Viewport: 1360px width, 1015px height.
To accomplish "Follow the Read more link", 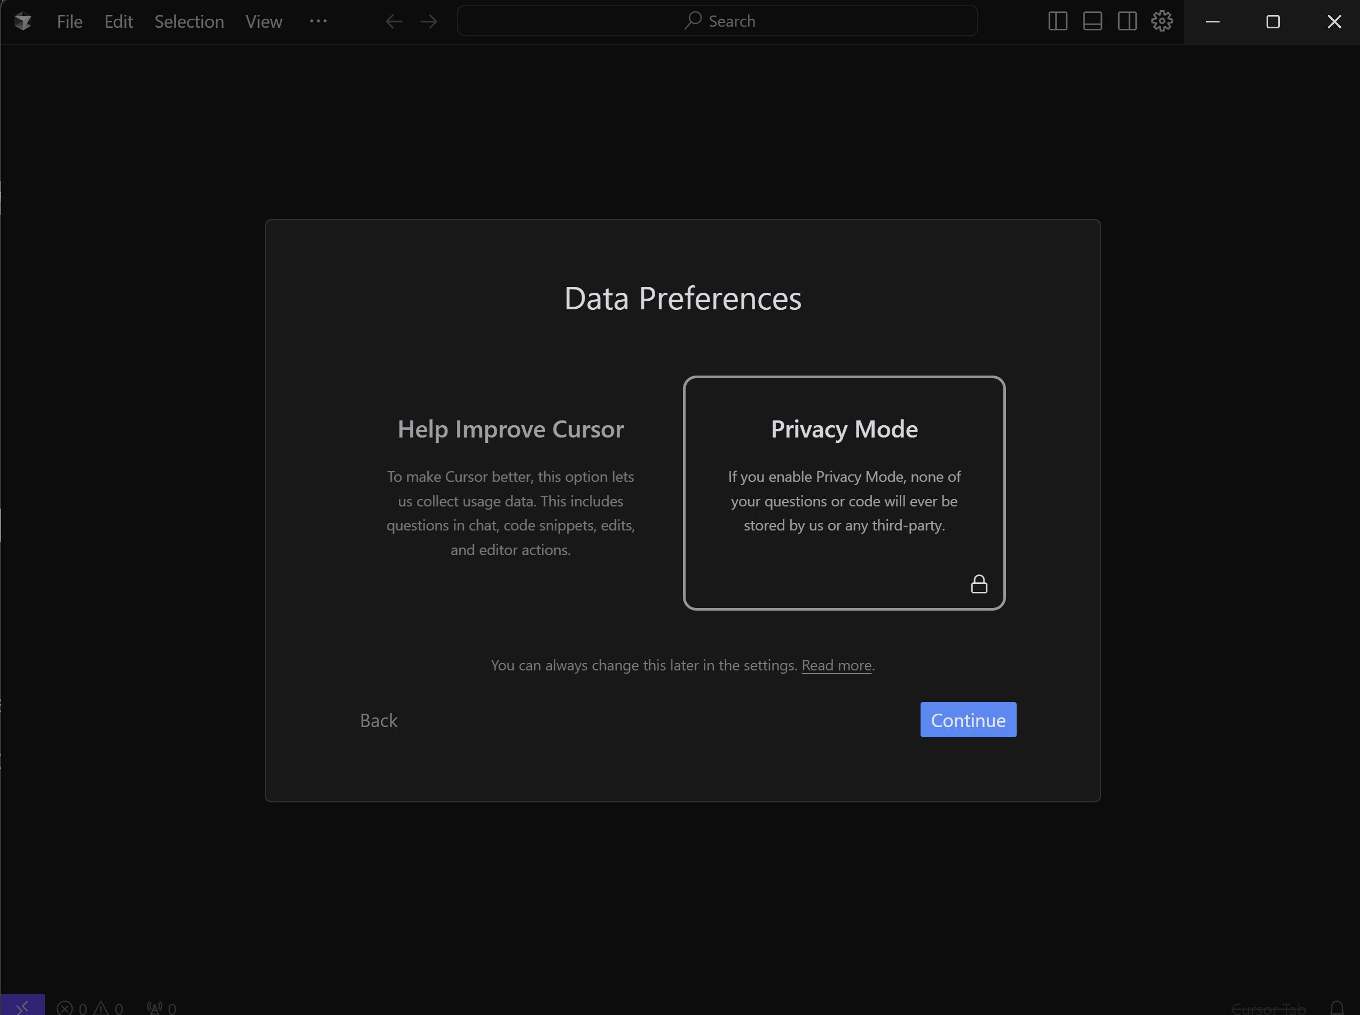I will (x=836, y=666).
